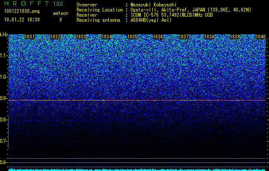Click the 1831 time marker
Viewport: 269px width, 171px height.
click(30, 37)
